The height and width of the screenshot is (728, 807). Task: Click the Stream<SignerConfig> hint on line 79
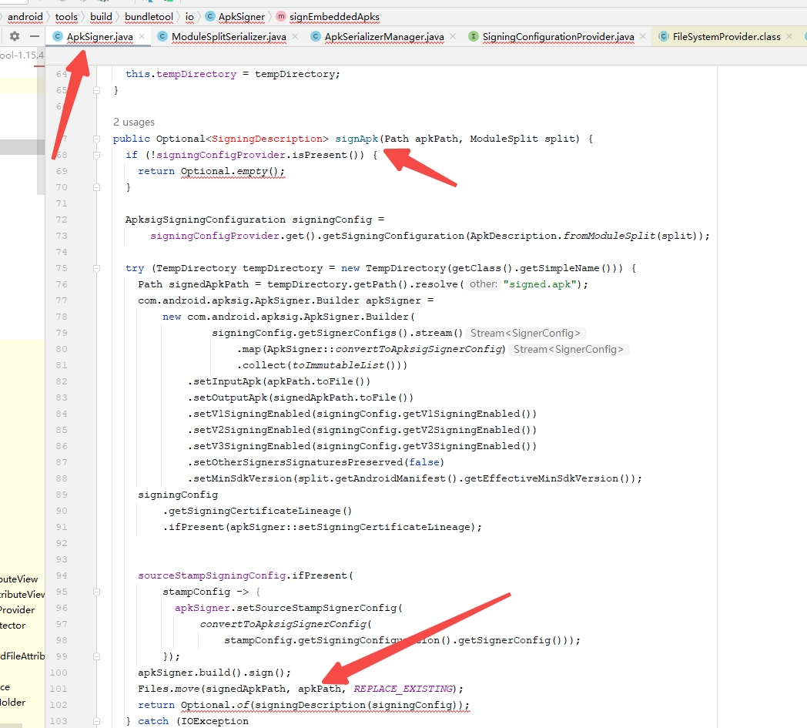(525, 333)
